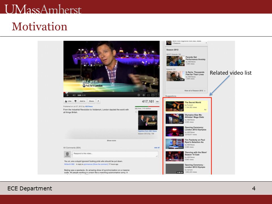Open 'Dancing with the Stars' Season 15 Cast
The width and height of the screenshot is (272, 204).
coord(187,156)
